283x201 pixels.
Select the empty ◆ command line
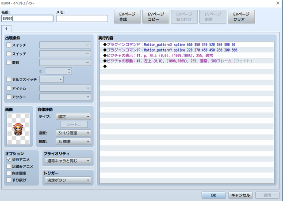click(187, 67)
